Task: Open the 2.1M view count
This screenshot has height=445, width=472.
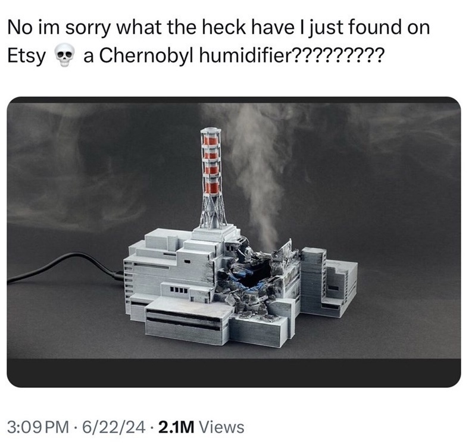Action: click(176, 427)
